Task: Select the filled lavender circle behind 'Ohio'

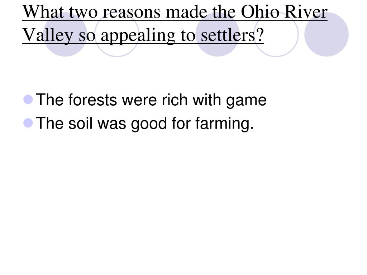Action: click(x=218, y=34)
